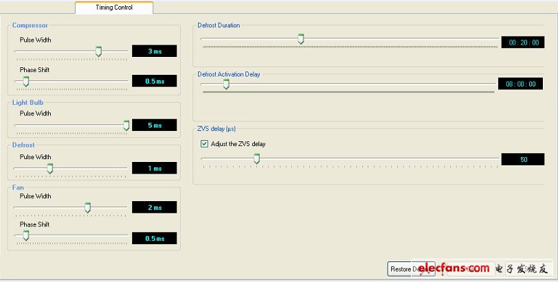The height and width of the screenshot is (282, 558).
Task: Click the ZVS delay value 50 field
Action: coord(522,159)
